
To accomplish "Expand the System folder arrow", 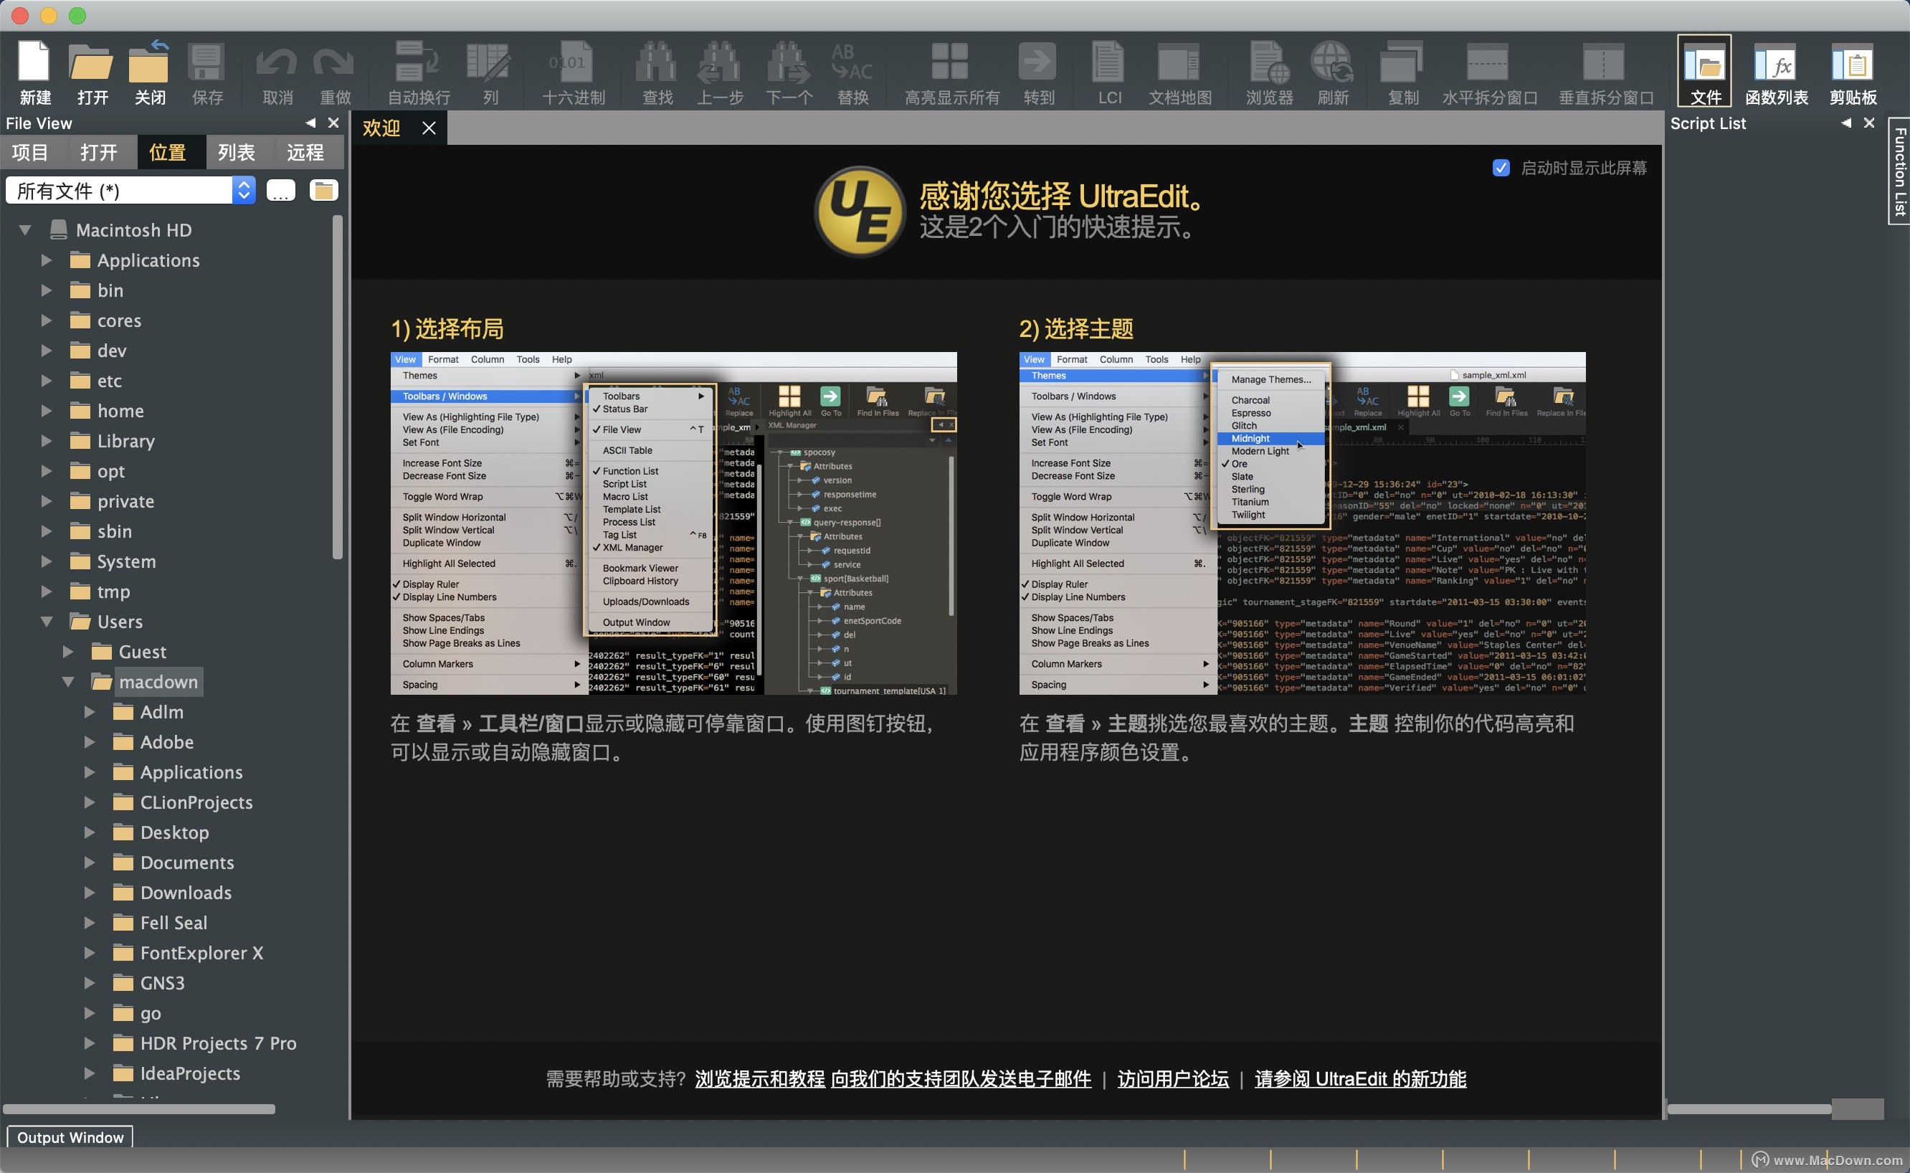I will tap(47, 561).
